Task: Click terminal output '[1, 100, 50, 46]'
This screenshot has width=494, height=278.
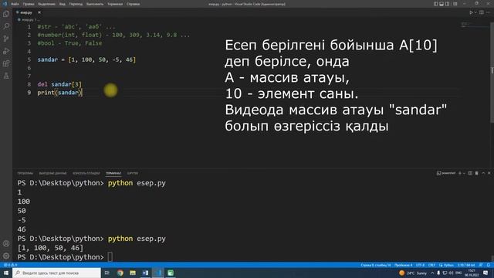Action: [50, 248]
